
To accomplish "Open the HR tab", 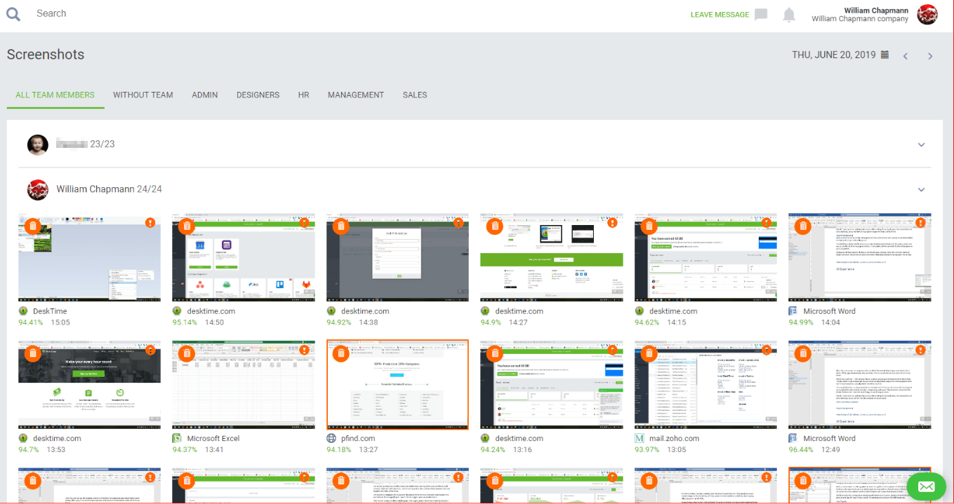I will coord(304,95).
